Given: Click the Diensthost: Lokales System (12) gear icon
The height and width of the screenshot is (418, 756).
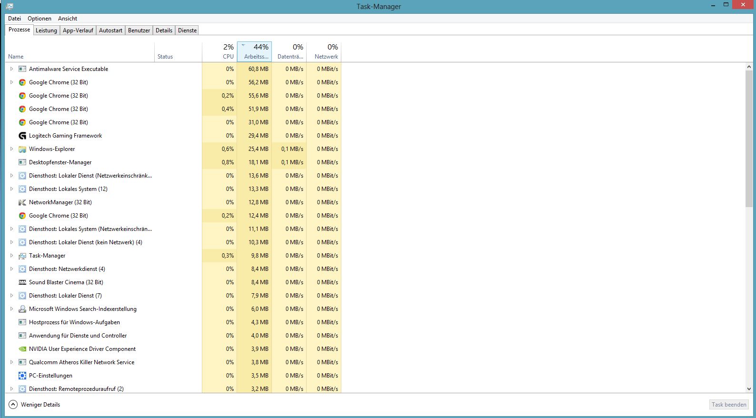Looking at the screenshot, I should tap(22, 189).
